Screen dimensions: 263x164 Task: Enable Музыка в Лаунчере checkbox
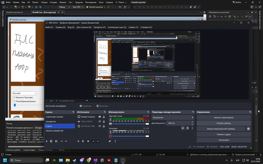coord(14,97)
